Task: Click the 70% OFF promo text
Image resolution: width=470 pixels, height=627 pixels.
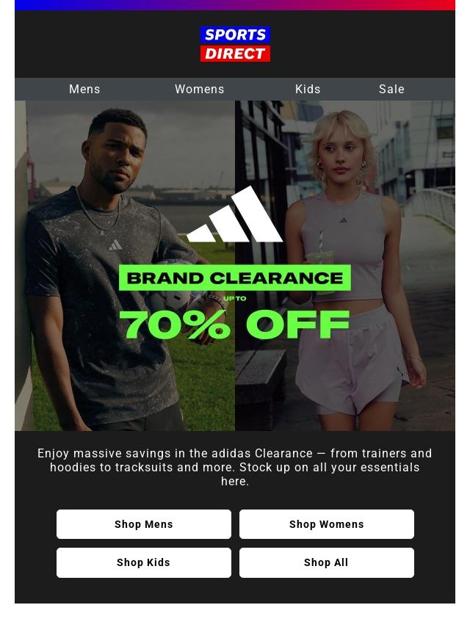Action: click(235, 325)
